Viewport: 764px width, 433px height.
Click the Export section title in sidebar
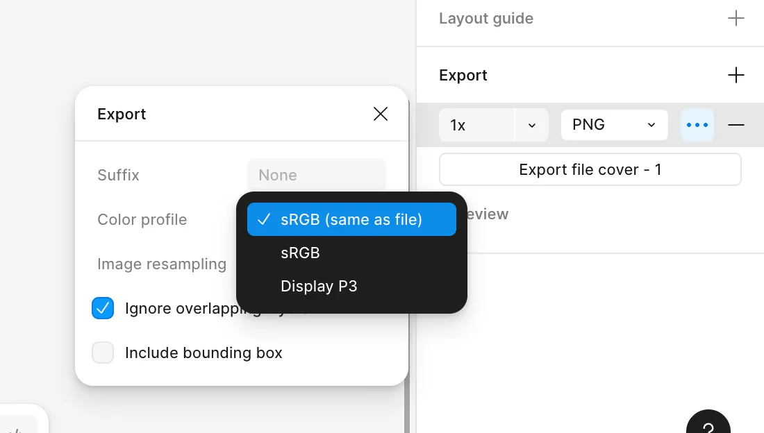[463, 75]
